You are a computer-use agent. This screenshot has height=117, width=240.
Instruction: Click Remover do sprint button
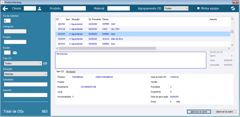point(224,112)
